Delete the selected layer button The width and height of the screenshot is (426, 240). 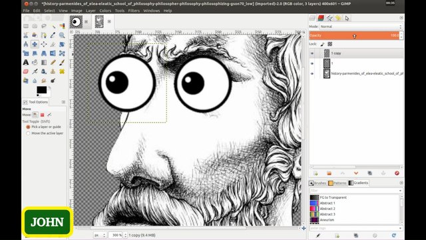(397, 173)
